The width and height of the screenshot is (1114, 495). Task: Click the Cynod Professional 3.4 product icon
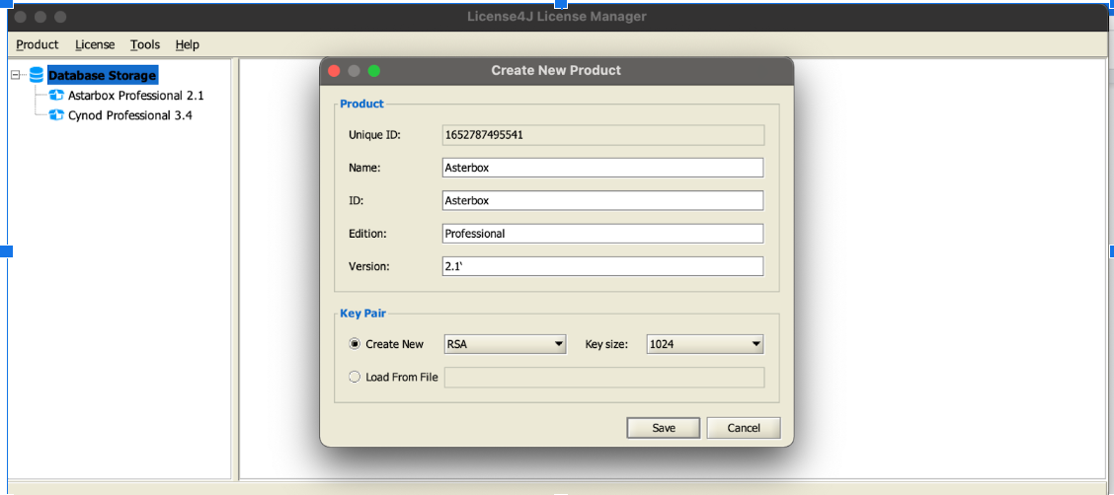[56, 115]
